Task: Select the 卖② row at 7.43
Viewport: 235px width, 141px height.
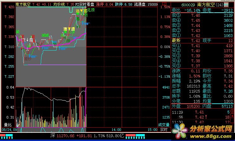Action: [202, 31]
